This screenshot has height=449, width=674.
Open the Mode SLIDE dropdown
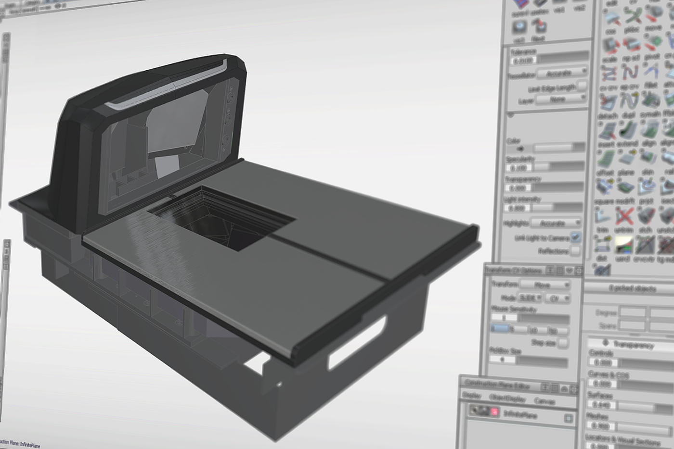[x=530, y=298]
